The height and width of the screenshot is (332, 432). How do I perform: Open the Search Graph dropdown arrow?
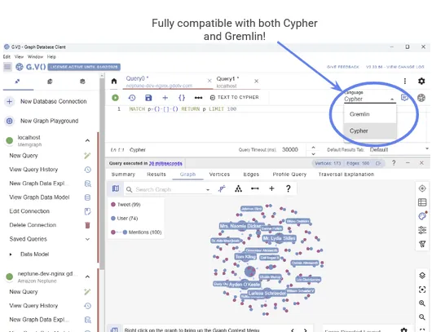[208, 189]
